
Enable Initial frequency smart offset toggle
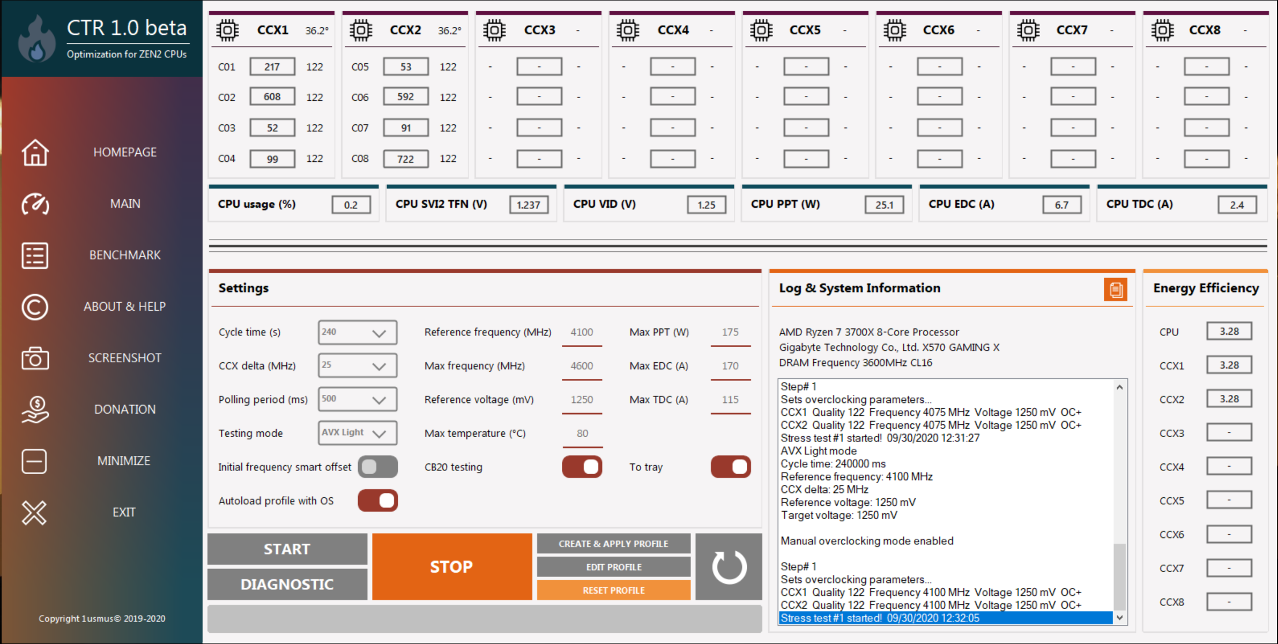click(378, 467)
